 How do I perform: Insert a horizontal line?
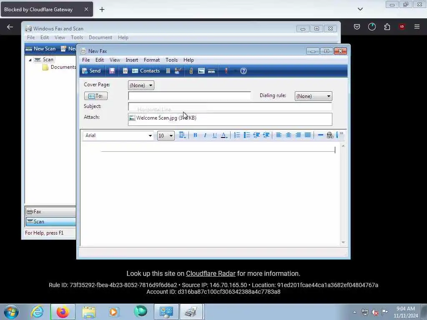(x=321, y=135)
